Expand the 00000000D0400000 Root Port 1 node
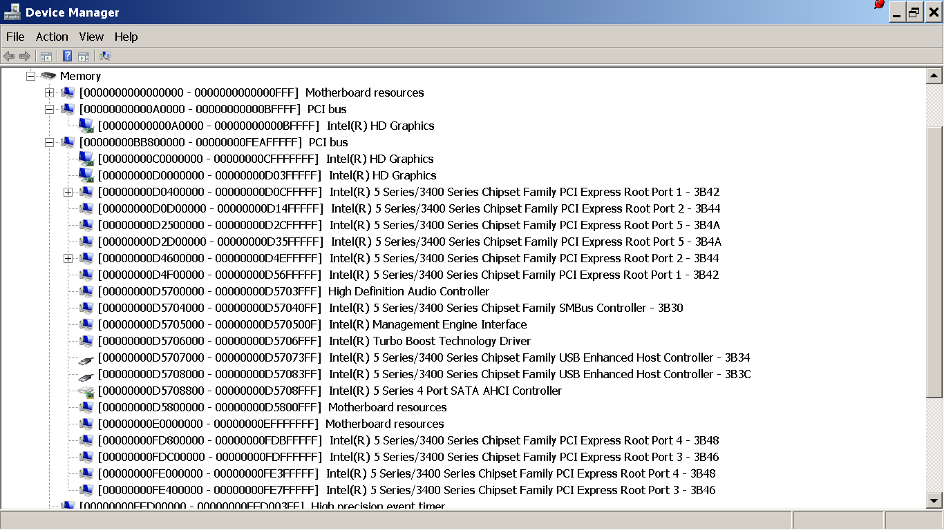Screen dimensions: 944x530 click(68, 192)
